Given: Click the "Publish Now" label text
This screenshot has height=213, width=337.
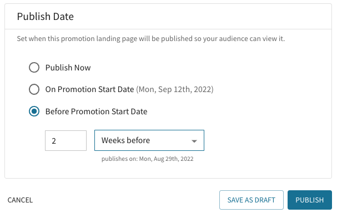Looking at the screenshot, I should 68,68.
